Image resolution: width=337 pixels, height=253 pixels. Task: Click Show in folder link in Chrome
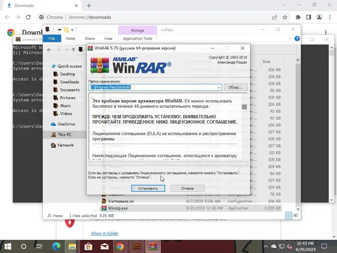point(105,234)
